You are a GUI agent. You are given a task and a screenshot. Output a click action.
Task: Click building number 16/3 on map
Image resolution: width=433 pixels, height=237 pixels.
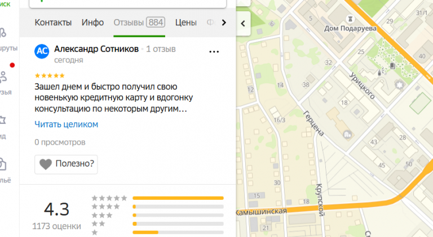click(280, 120)
